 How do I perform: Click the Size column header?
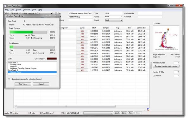point(130,28)
